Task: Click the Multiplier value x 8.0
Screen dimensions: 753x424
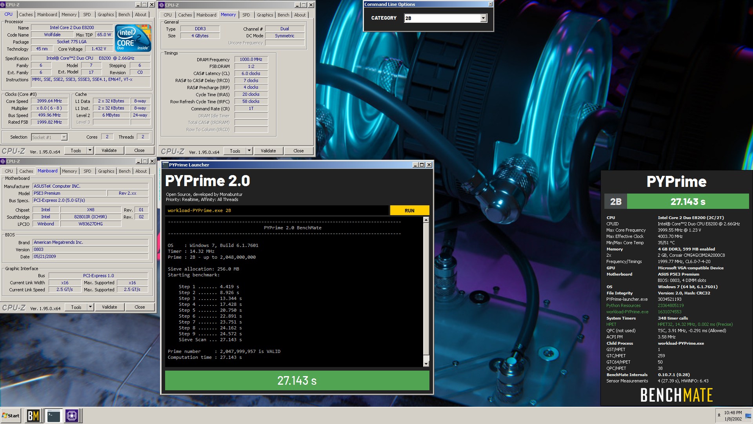Action: (49, 108)
